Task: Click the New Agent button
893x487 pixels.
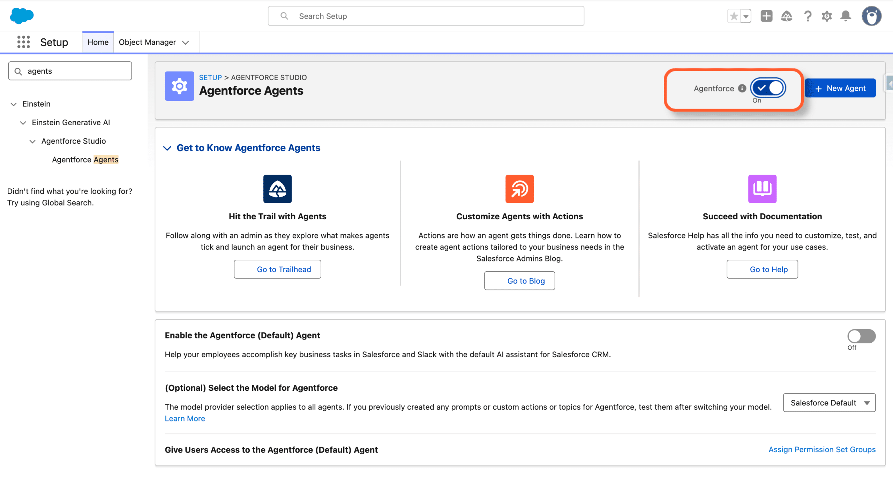Action: tap(840, 88)
